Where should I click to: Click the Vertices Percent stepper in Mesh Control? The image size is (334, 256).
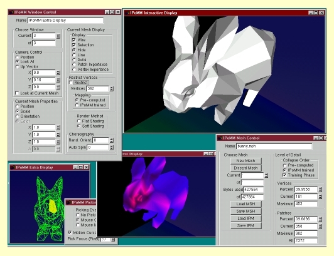(320, 190)
